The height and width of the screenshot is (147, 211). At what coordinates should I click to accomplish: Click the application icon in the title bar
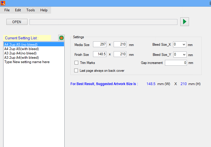tap(3, 3)
